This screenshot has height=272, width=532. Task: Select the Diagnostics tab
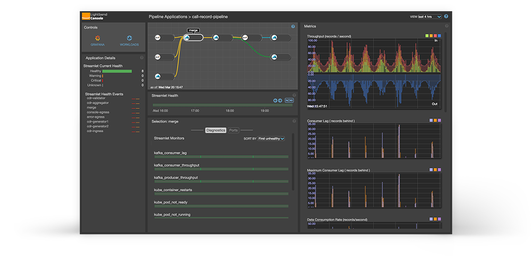click(215, 130)
